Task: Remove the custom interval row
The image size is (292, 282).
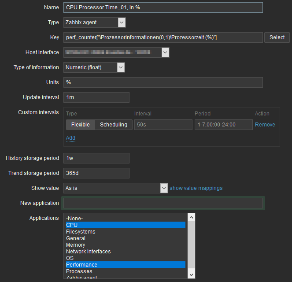Action: (x=265, y=125)
